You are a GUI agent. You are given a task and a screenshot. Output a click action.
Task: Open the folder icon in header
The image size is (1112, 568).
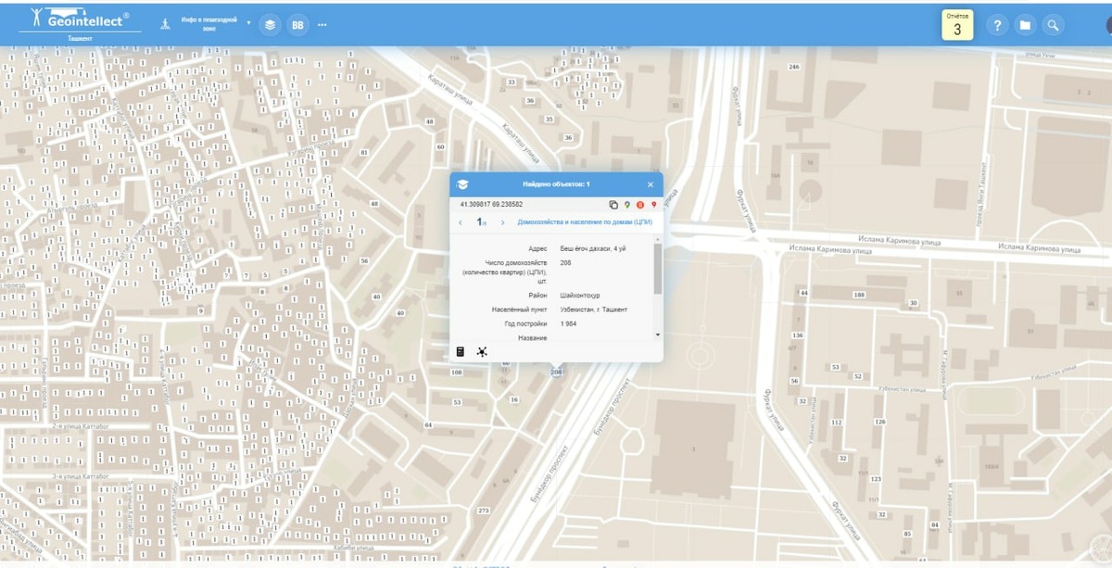(1025, 25)
